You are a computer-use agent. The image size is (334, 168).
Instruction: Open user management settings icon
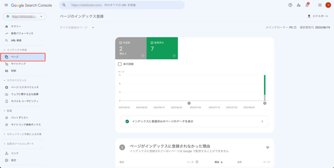pyautogui.click(x=299, y=5)
